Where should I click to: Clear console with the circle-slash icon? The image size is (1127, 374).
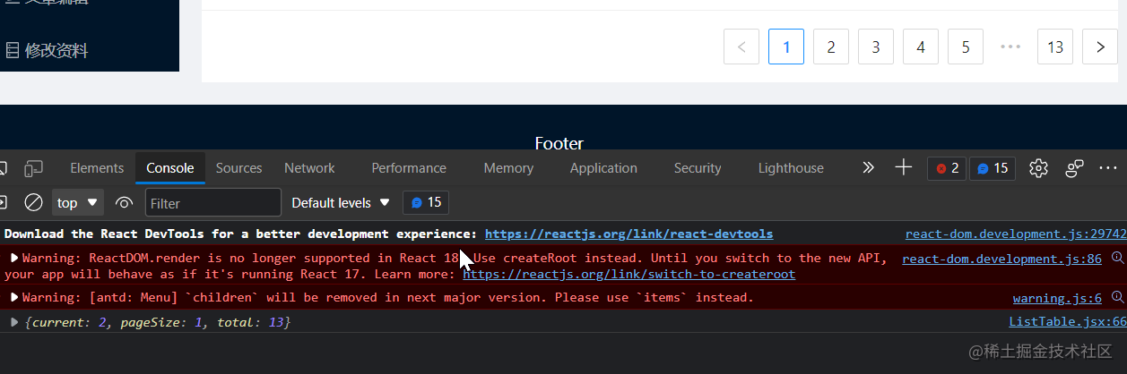[33, 202]
